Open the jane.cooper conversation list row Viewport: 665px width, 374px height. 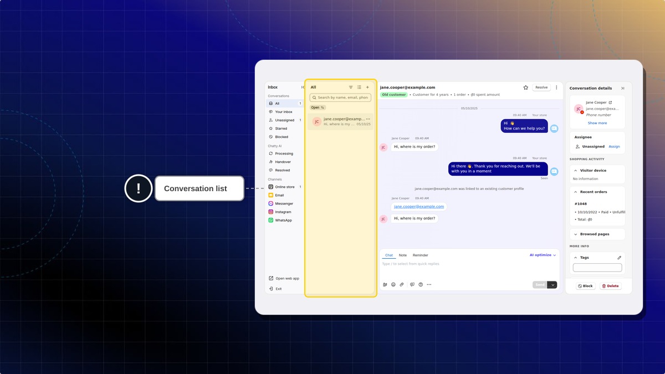click(x=340, y=121)
